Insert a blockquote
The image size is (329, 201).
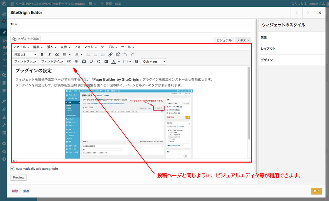[x=57, y=55]
